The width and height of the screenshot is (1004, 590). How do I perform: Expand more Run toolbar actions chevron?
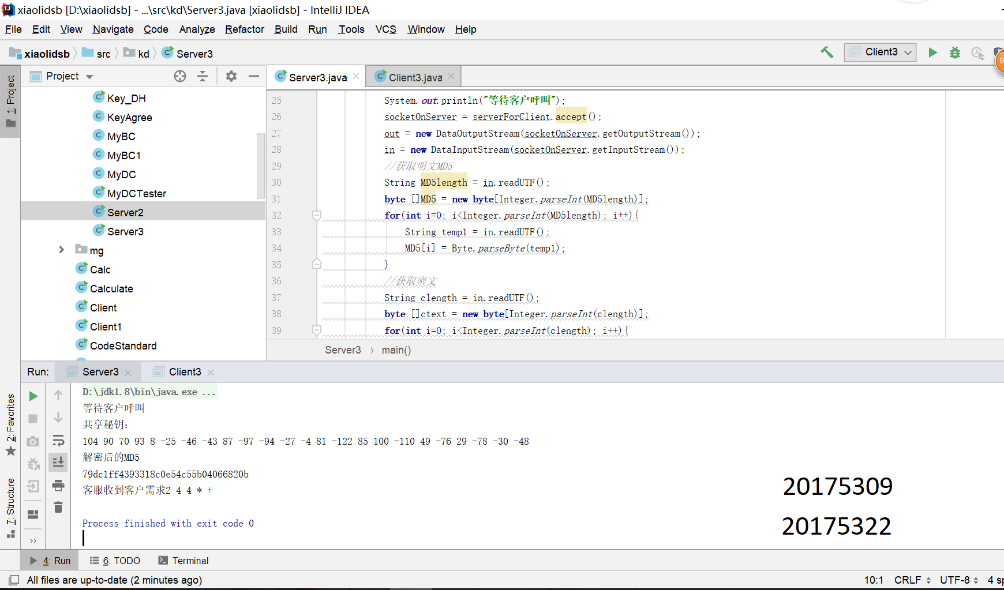coord(33,540)
